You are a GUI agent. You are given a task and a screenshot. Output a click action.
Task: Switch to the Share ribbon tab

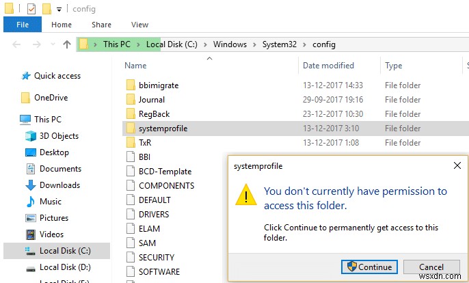101,25
